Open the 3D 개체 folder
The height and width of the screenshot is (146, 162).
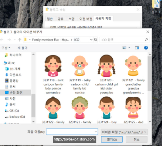[13, 69]
